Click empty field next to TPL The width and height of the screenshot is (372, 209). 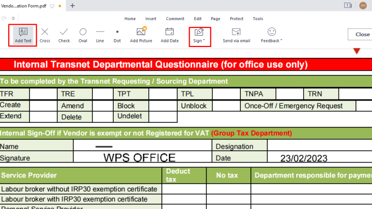point(226,94)
